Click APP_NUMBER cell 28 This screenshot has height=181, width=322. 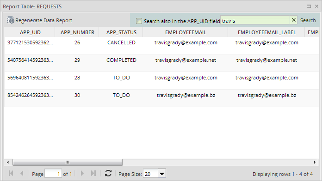[x=77, y=78]
